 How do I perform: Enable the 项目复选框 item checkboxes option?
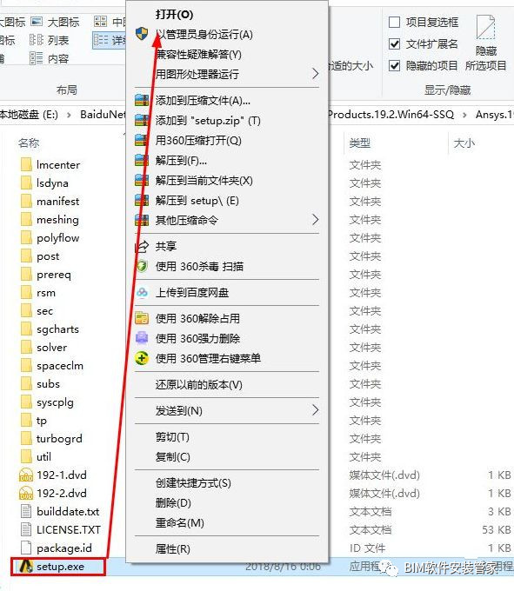coord(394,23)
